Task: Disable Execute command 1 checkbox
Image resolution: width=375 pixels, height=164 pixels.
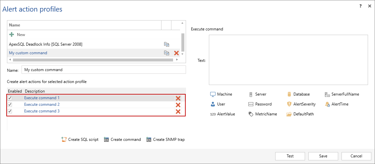Action: [10, 98]
